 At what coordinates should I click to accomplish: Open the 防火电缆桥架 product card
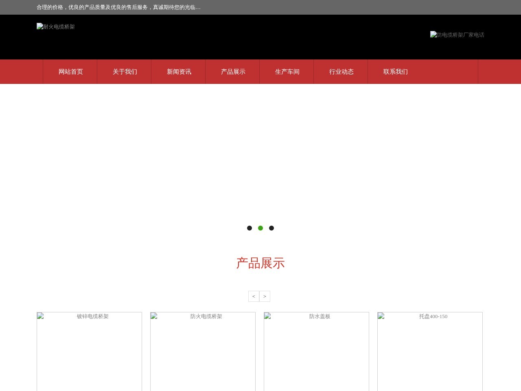tap(203, 351)
